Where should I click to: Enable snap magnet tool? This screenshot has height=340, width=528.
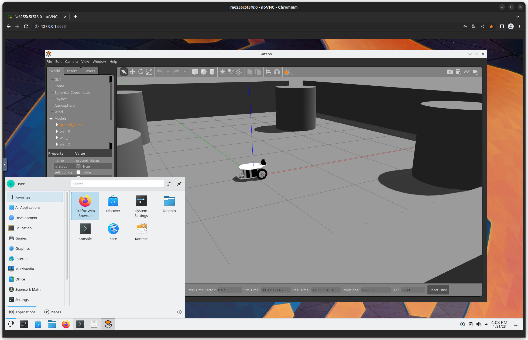277,72
